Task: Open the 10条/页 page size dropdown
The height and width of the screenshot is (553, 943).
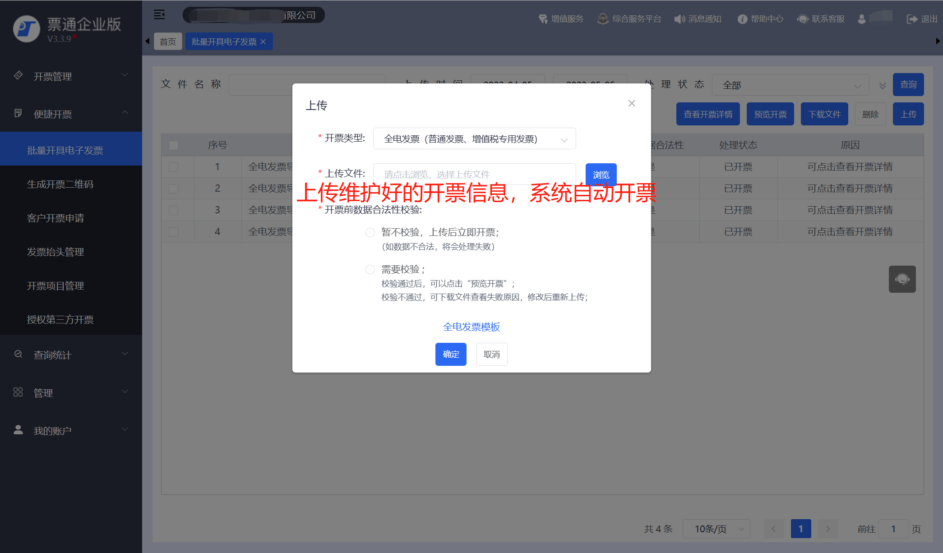Action: click(x=716, y=529)
